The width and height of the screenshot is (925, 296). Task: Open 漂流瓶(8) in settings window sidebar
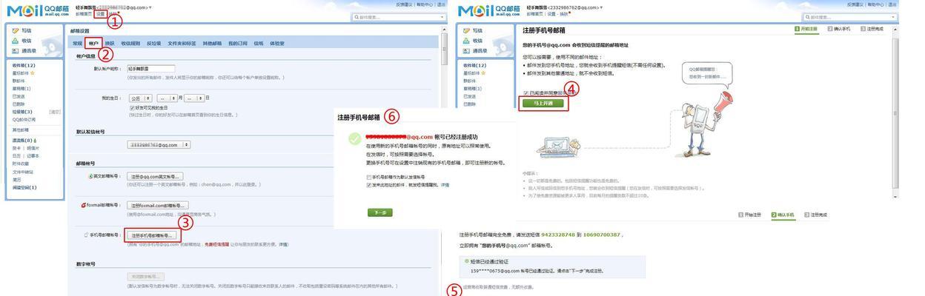[22, 140]
